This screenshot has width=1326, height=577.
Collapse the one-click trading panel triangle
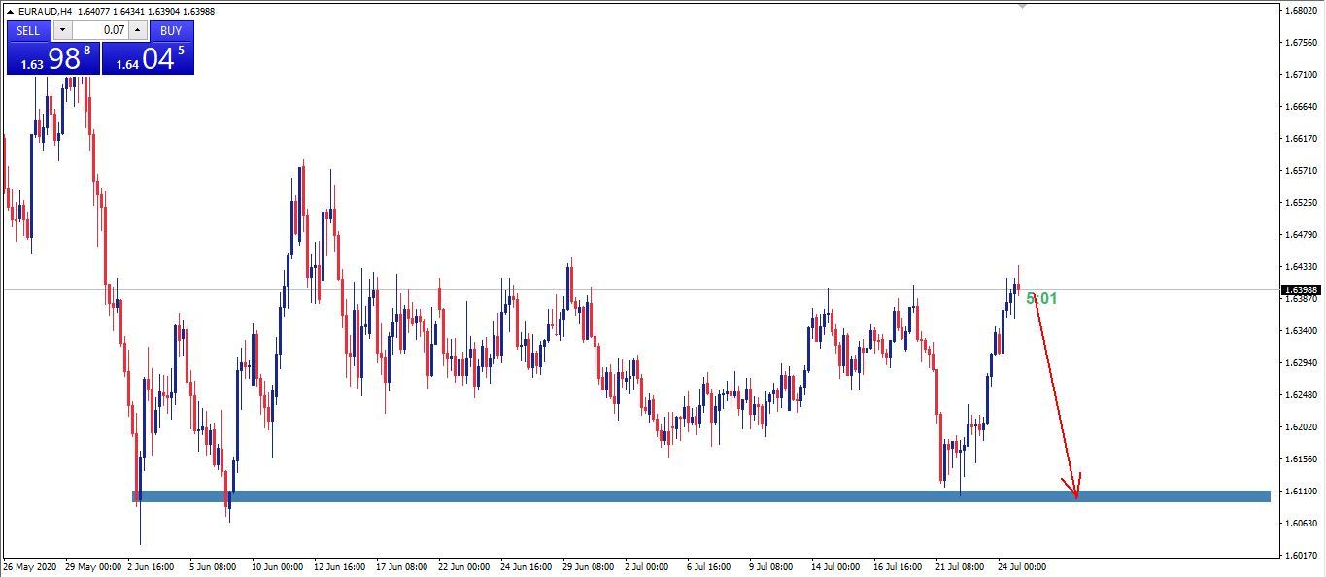tap(10, 12)
